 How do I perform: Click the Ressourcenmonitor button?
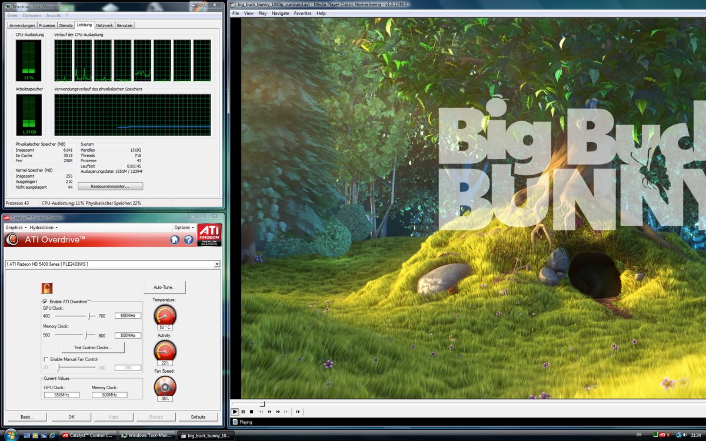pyautogui.click(x=110, y=186)
